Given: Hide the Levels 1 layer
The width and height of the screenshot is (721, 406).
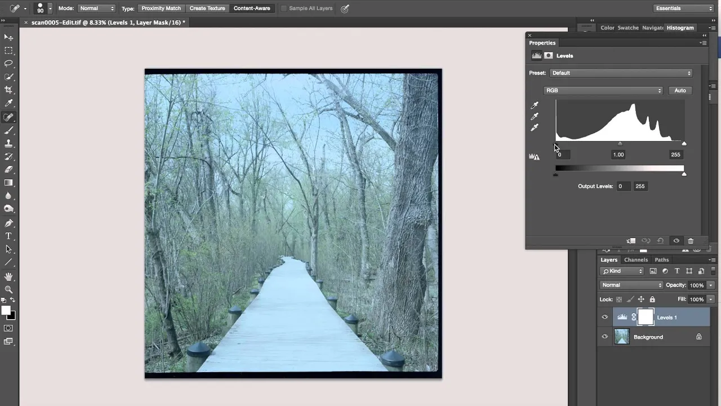Looking at the screenshot, I should pyautogui.click(x=605, y=317).
